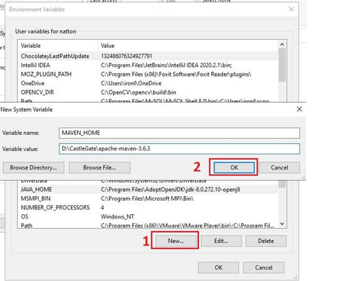The height and width of the screenshot is (281, 339).
Task: Click the C:\OpenCV\opencv\build\bin value cell
Action: tap(139, 92)
